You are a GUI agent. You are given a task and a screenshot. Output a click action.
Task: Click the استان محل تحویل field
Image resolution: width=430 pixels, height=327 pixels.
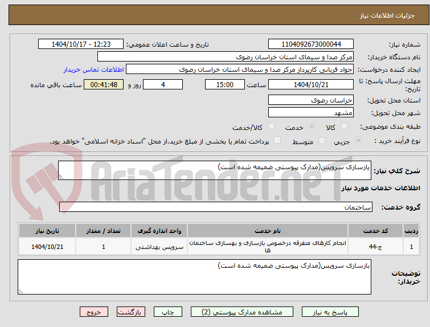[x=311, y=100]
